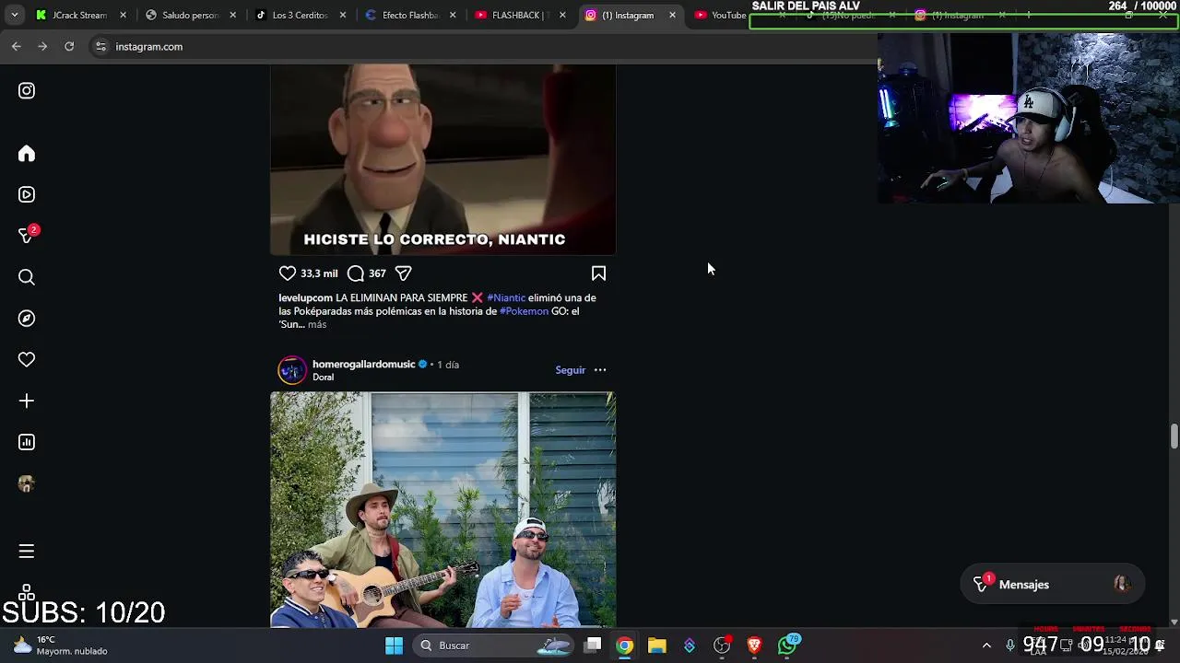Open levelupcom profile from caption
The height and width of the screenshot is (663, 1180).
click(305, 297)
